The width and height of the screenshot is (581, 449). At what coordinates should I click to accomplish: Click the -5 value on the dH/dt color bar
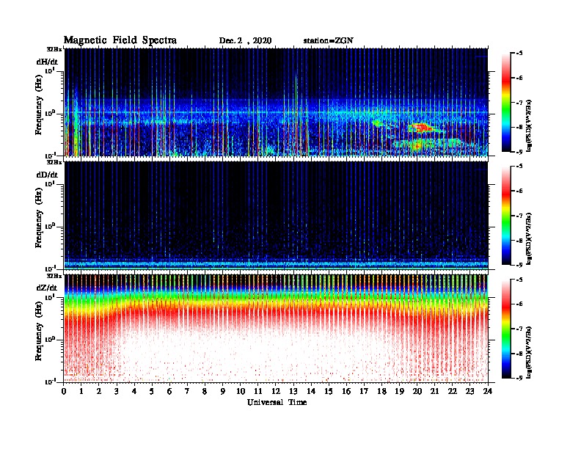519,54
